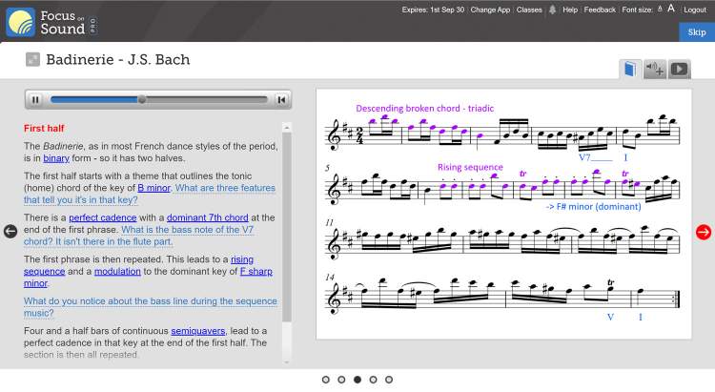Viewport: 715px width, 392px height.
Task: Open the B minor link
Action: coord(154,188)
